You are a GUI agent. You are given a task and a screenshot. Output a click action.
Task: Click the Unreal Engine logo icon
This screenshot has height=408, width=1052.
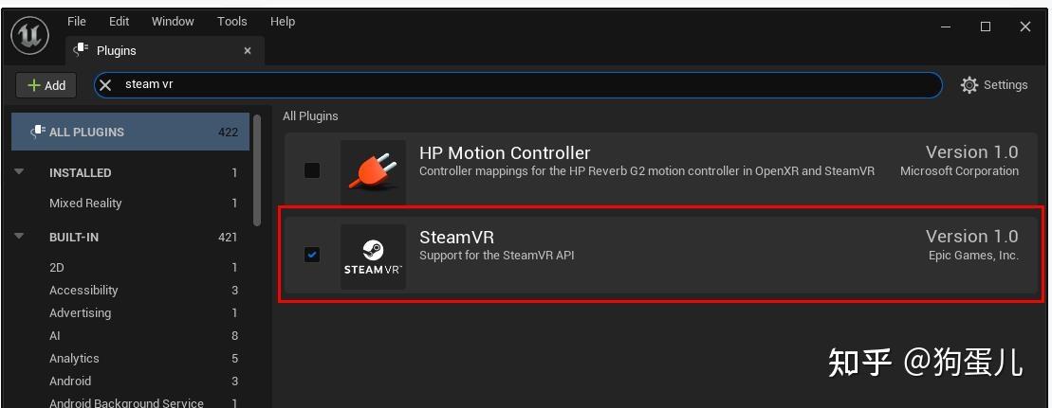29,35
